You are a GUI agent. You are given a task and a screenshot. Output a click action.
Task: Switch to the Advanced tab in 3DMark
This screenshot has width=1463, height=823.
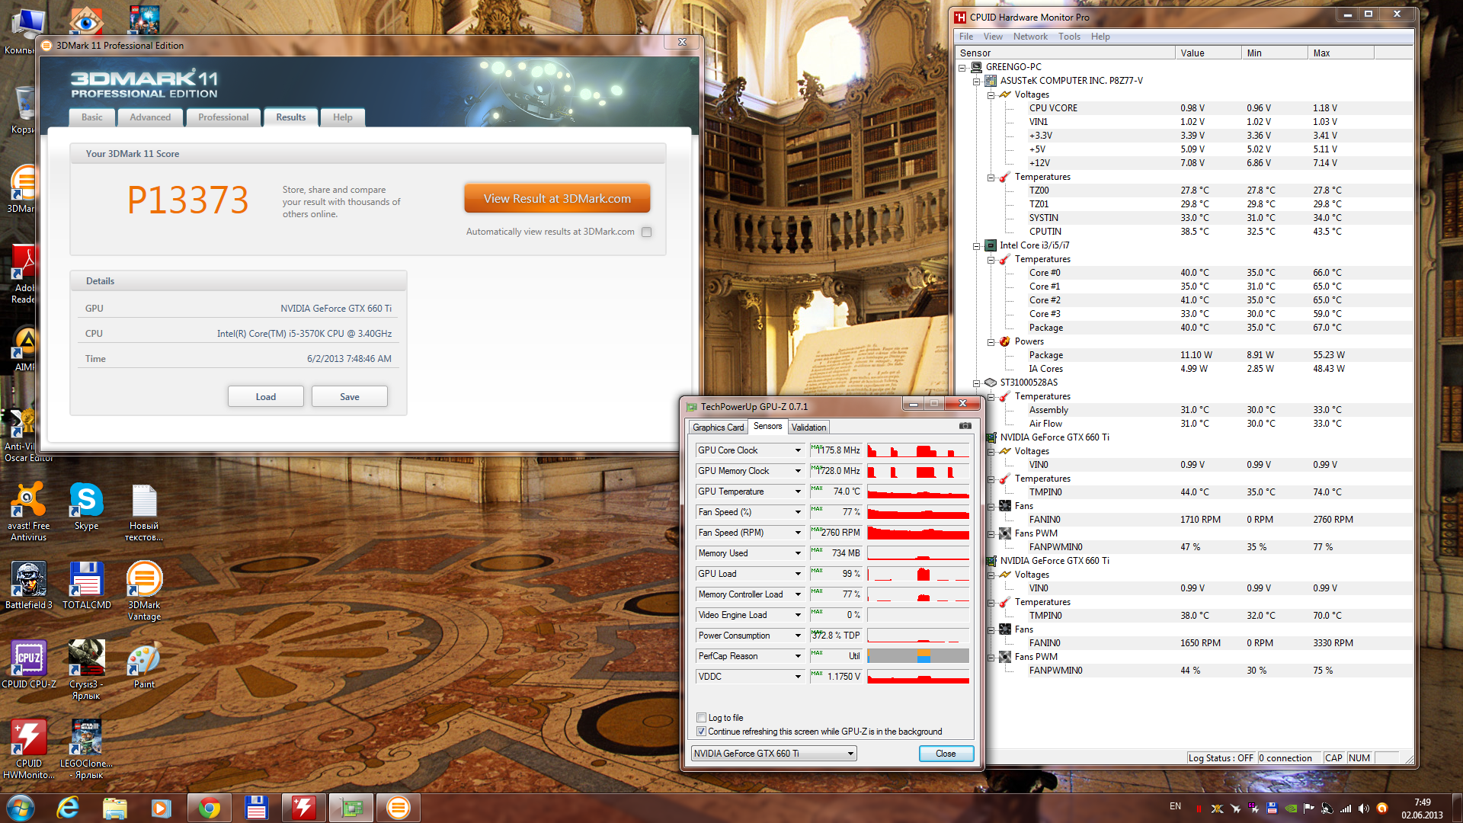(x=150, y=117)
